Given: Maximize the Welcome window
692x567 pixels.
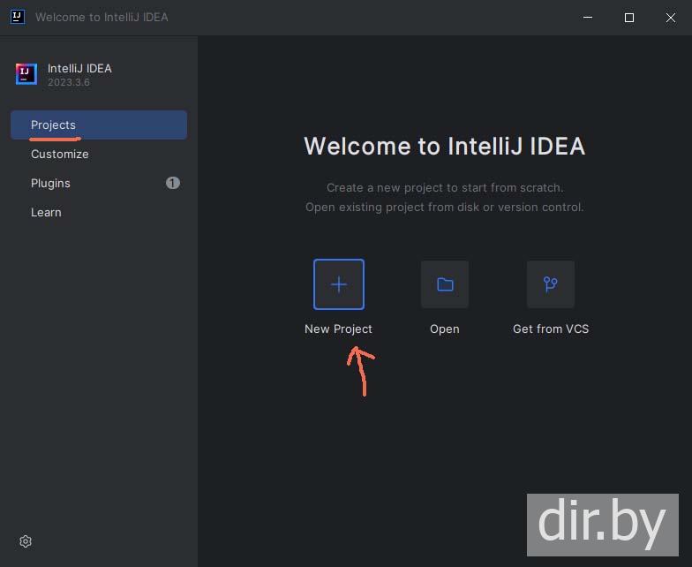Looking at the screenshot, I should click(629, 18).
